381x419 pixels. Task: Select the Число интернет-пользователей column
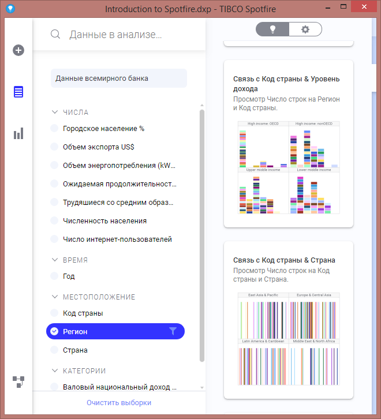point(115,239)
